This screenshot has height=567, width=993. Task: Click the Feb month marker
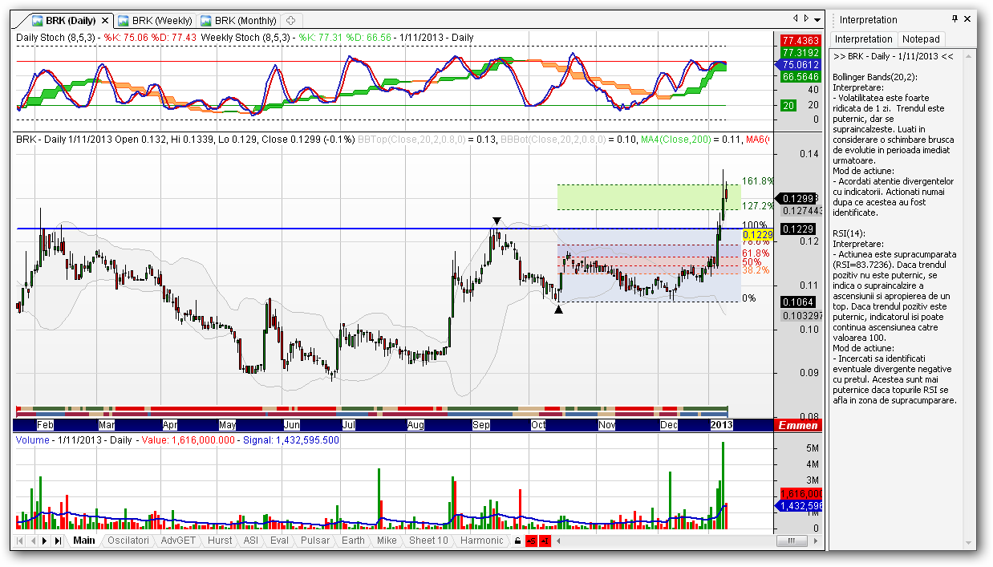45,425
